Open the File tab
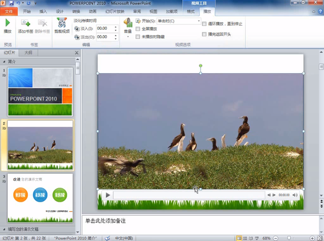 [x=9, y=11]
